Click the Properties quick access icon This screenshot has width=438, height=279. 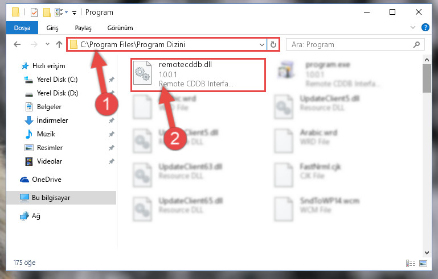(34, 13)
